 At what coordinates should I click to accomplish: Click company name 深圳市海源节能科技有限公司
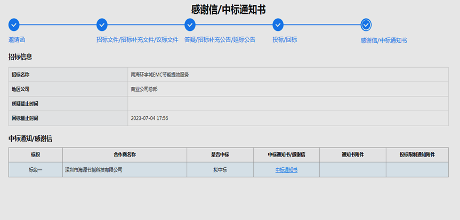point(93,170)
